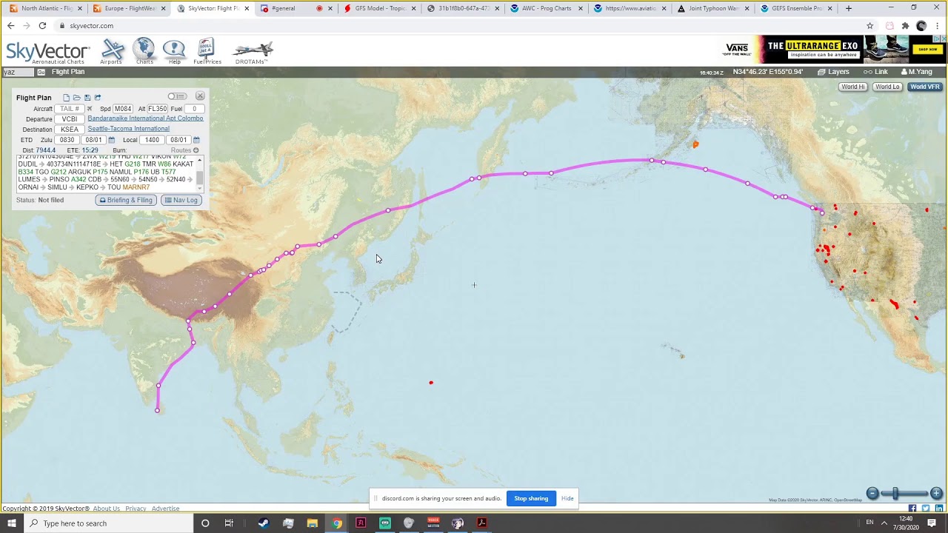Bookmark this page with star icon

(869, 25)
